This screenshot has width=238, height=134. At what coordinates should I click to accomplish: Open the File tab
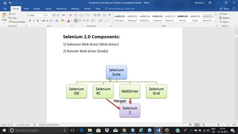[5, 9]
